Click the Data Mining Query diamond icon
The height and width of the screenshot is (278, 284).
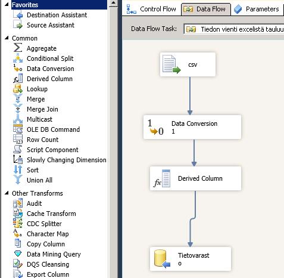click(x=18, y=254)
